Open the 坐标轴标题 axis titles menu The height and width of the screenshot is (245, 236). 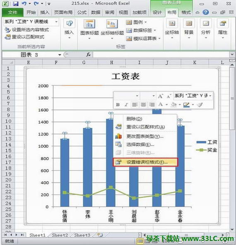[112, 29]
